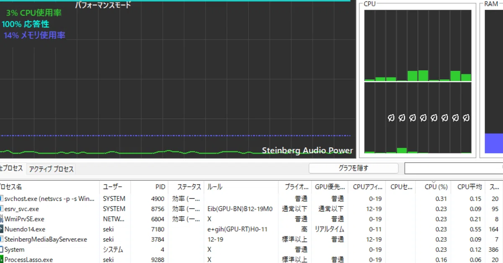The height and width of the screenshot is (263, 503).
Task: Click the 12-19 rule of SteinbergMediaBayServer.exe
Action: pos(215,239)
